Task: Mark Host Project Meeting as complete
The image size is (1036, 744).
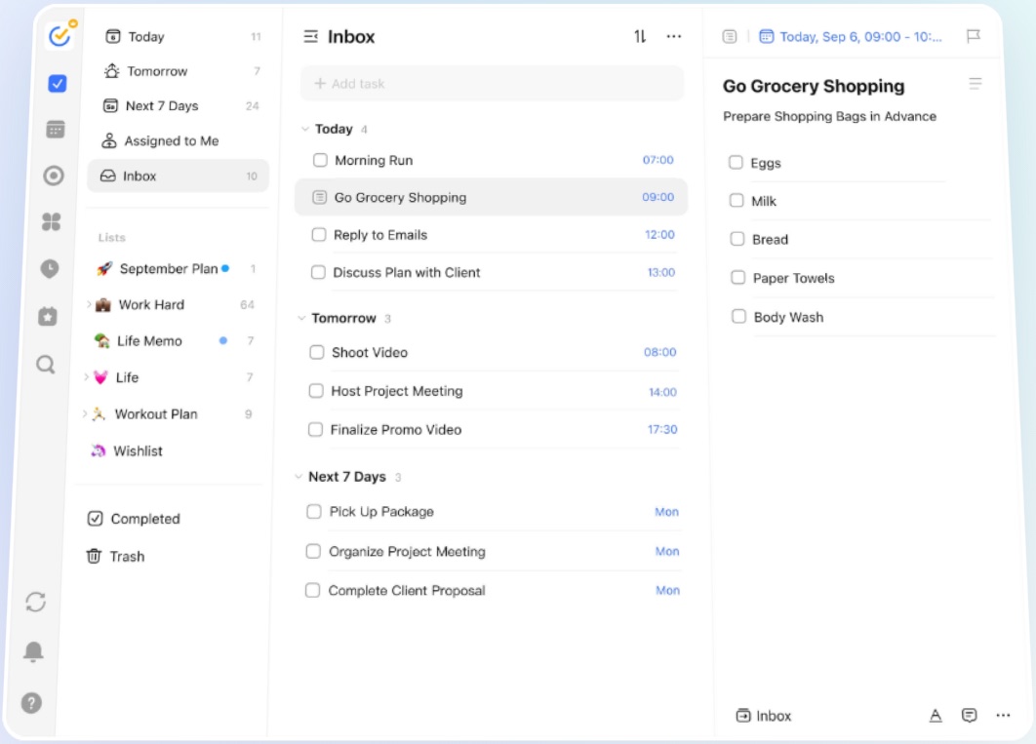Action: pyautogui.click(x=316, y=391)
